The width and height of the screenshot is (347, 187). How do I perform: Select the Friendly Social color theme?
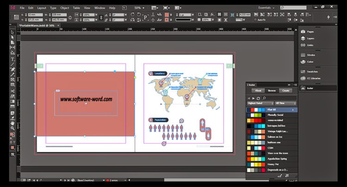[x=272, y=115]
